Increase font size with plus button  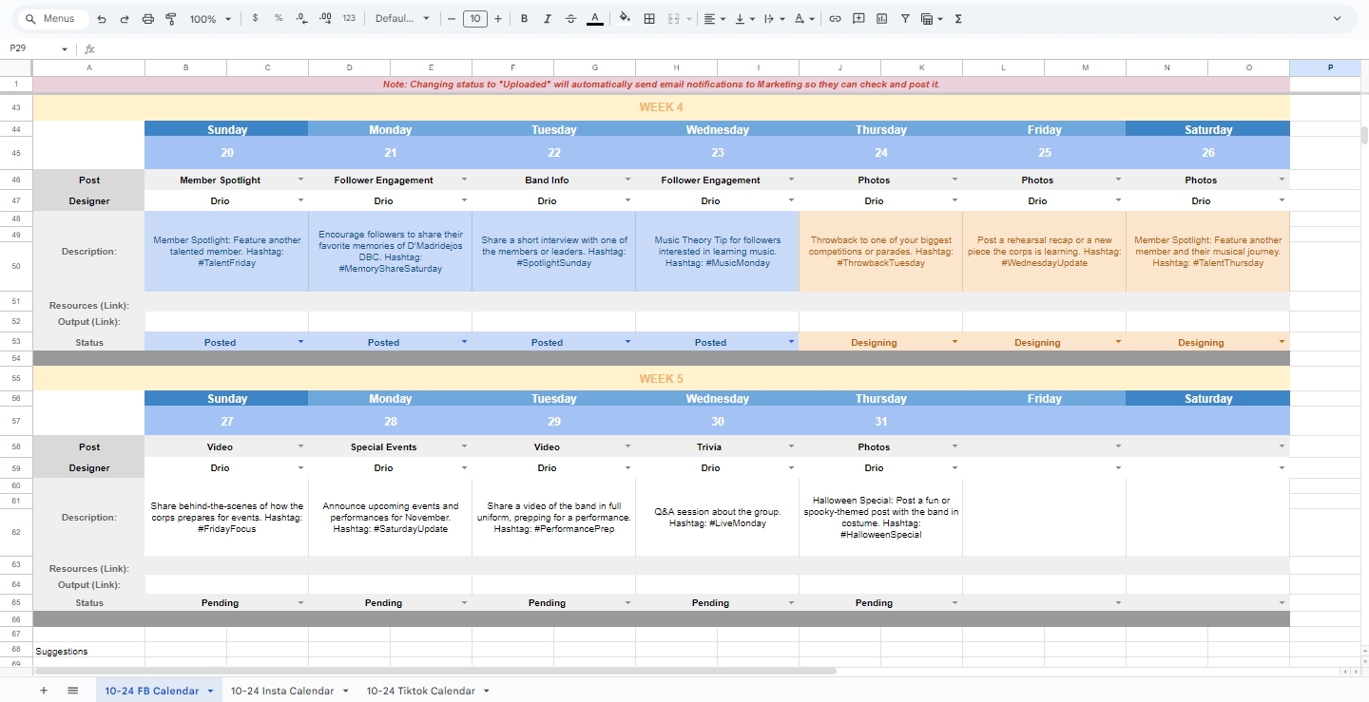[498, 19]
